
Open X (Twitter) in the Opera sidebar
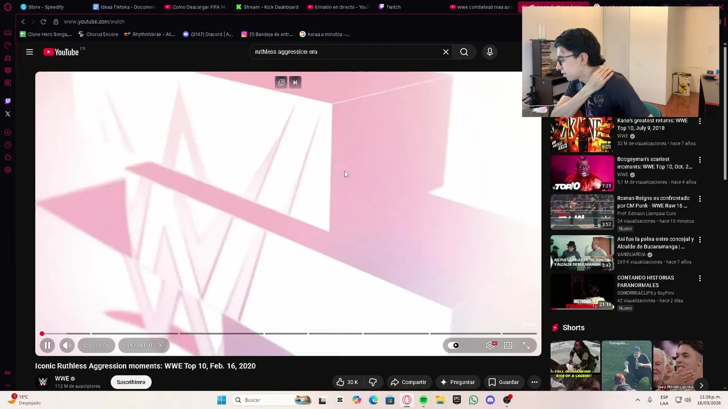pyautogui.click(x=7, y=114)
